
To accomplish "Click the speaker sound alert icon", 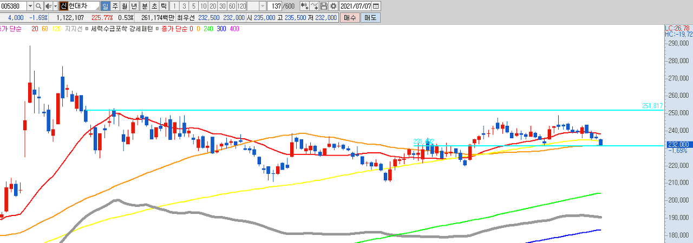I will 48,6.
